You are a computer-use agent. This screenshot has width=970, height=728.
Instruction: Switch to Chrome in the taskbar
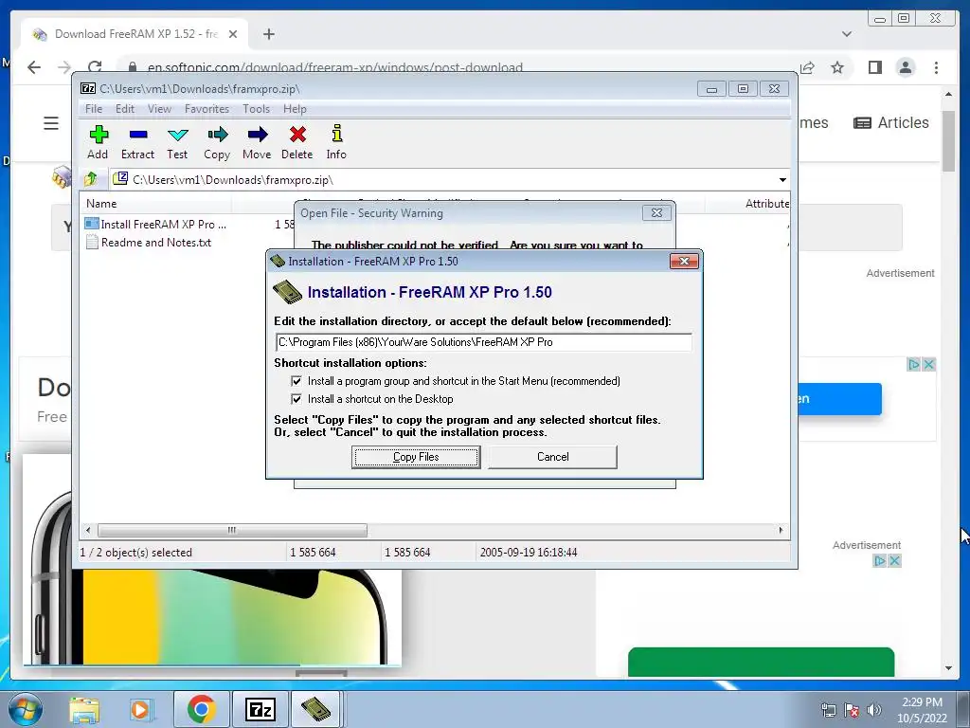[201, 709]
